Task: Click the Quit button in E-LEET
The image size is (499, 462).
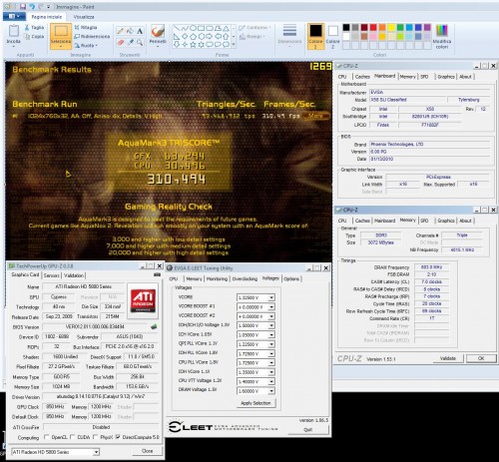Action: tap(308, 429)
